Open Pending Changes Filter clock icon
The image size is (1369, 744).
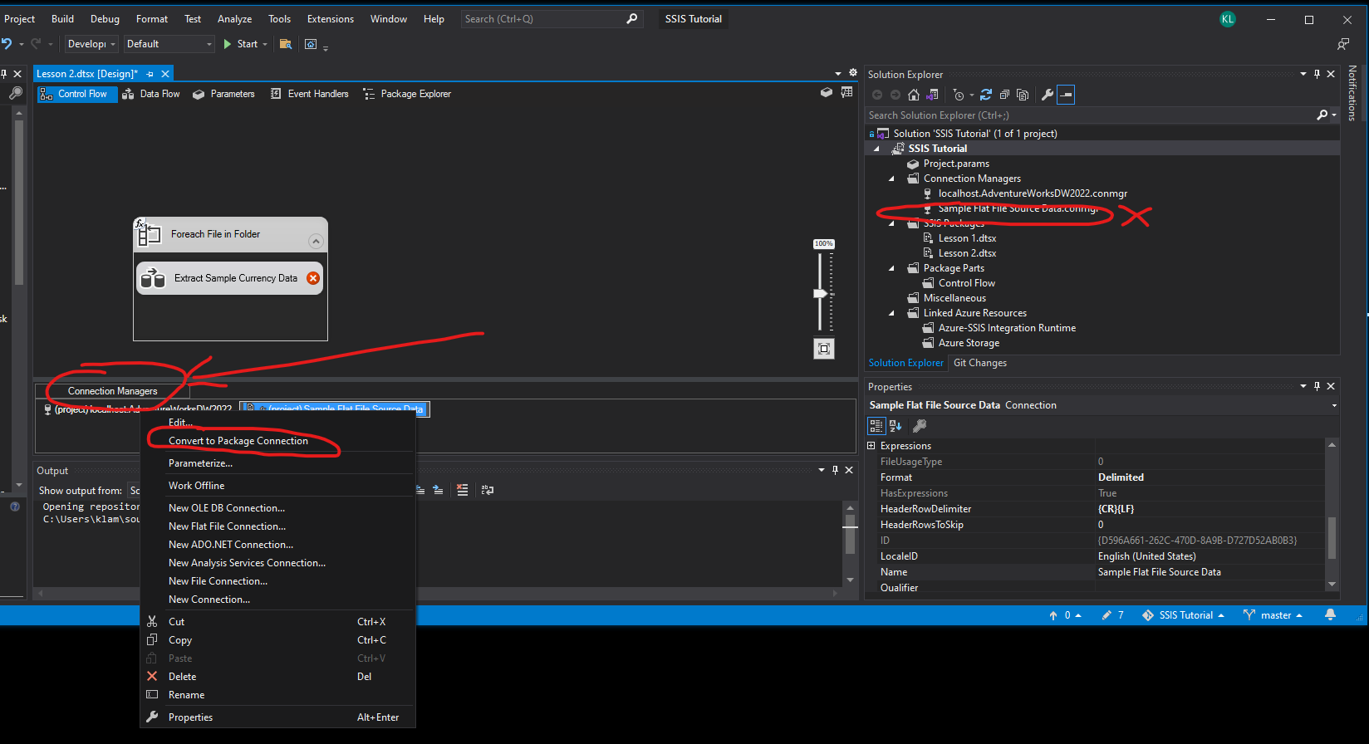(959, 95)
